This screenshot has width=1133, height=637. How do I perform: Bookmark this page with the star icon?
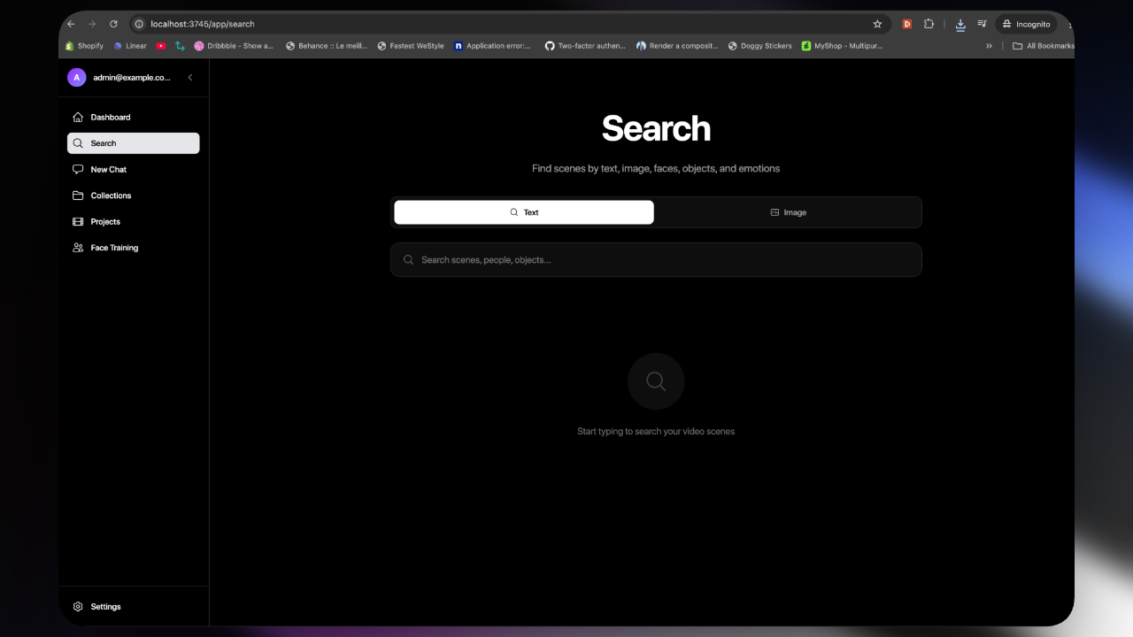877,24
